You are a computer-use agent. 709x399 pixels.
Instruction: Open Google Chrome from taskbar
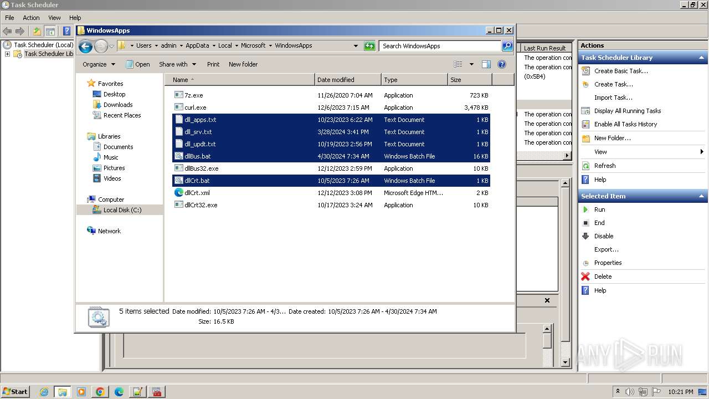tap(100, 392)
